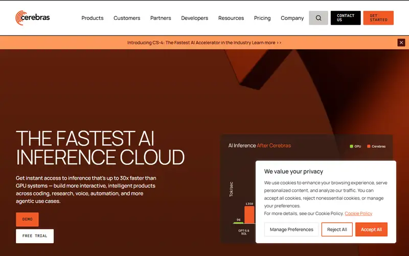Screen dimensions: 409x256
Task: Start the Free Trial
Action: pos(35,236)
